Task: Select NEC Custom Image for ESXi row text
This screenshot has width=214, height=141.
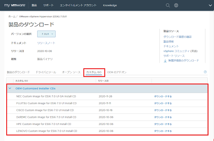Action: pyautogui.click(x=46, y=96)
